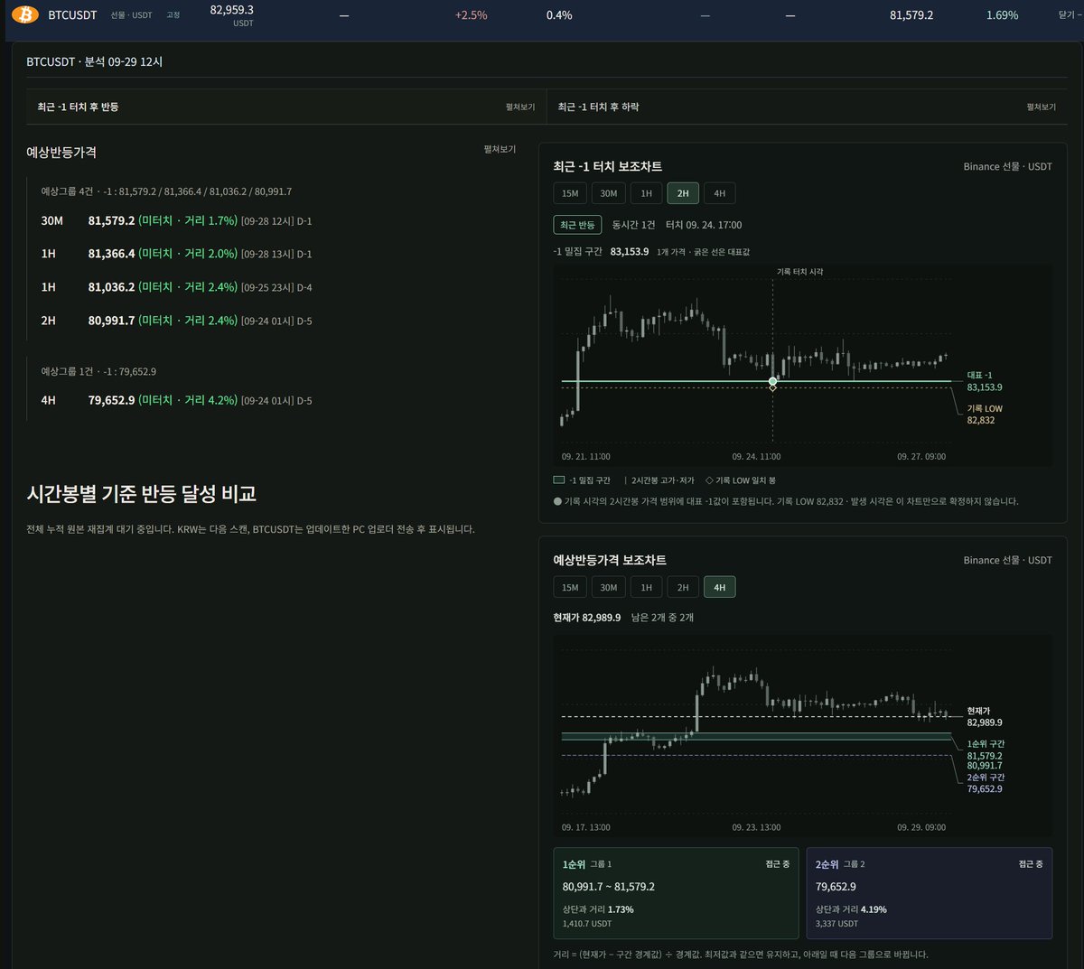Open the 1순위 그룹 1 card
This screenshot has height=969, width=1084.
point(676,893)
